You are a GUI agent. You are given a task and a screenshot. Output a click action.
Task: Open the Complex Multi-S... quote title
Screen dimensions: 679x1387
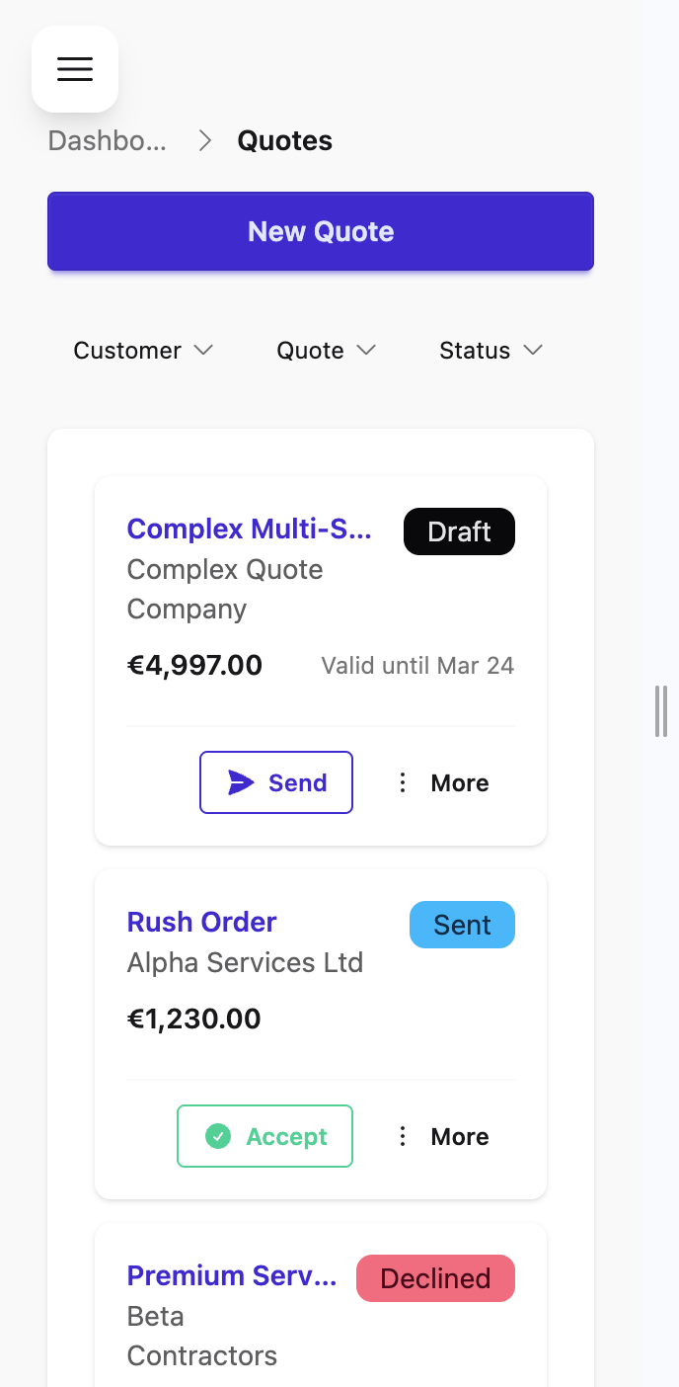click(250, 530)
